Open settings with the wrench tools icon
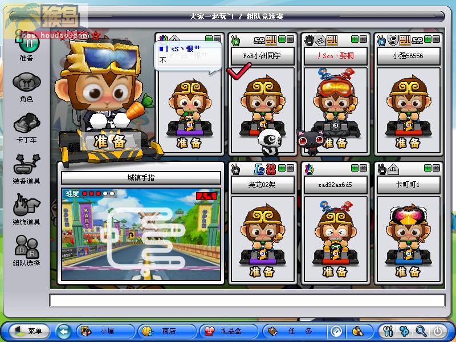 click(x=388, y=331)
